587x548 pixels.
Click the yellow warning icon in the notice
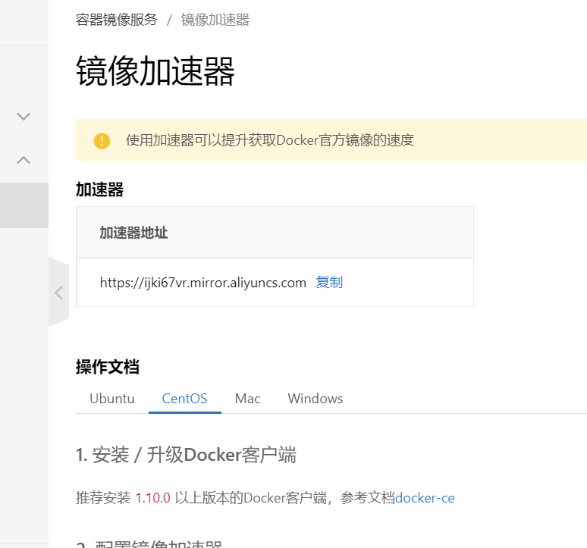click(102, 141)
